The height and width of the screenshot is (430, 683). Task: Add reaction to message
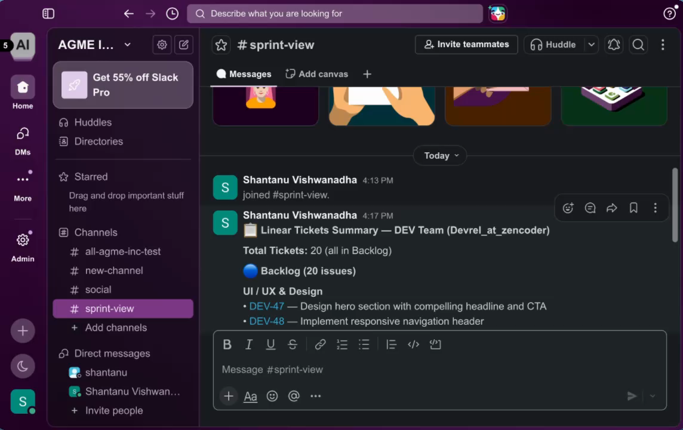[x=568, y=208]
